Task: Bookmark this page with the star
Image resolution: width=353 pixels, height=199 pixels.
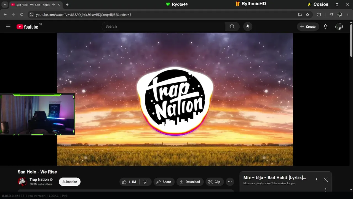Action: coord(307,15)
